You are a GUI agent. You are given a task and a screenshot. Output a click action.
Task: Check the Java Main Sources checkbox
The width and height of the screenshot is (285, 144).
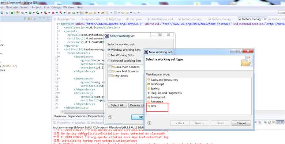point(110,67)
